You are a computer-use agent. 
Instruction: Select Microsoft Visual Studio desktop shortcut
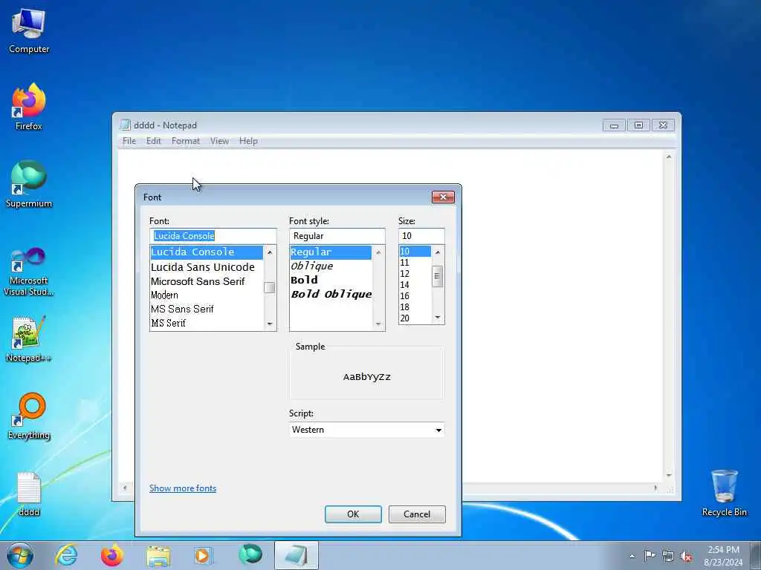tap(29, 272)
